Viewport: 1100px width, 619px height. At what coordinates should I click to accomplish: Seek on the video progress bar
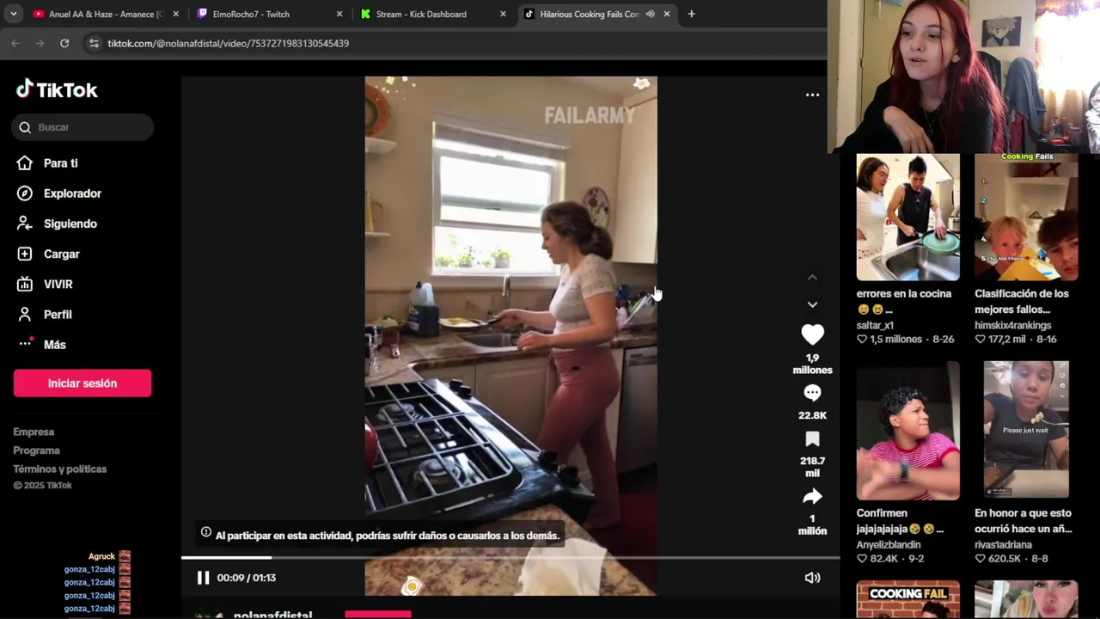(510, 558)
